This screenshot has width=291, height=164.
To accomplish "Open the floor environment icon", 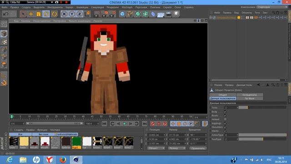I will click(x=161, y=14).
